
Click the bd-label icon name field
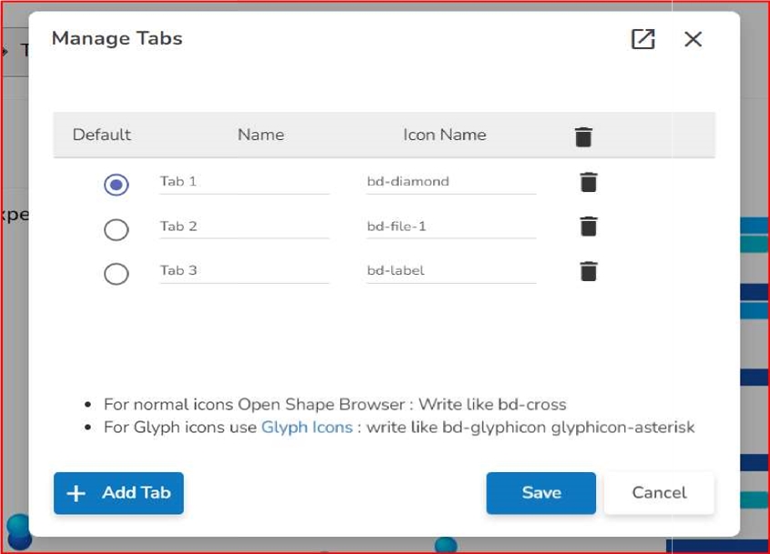(451, 271)
